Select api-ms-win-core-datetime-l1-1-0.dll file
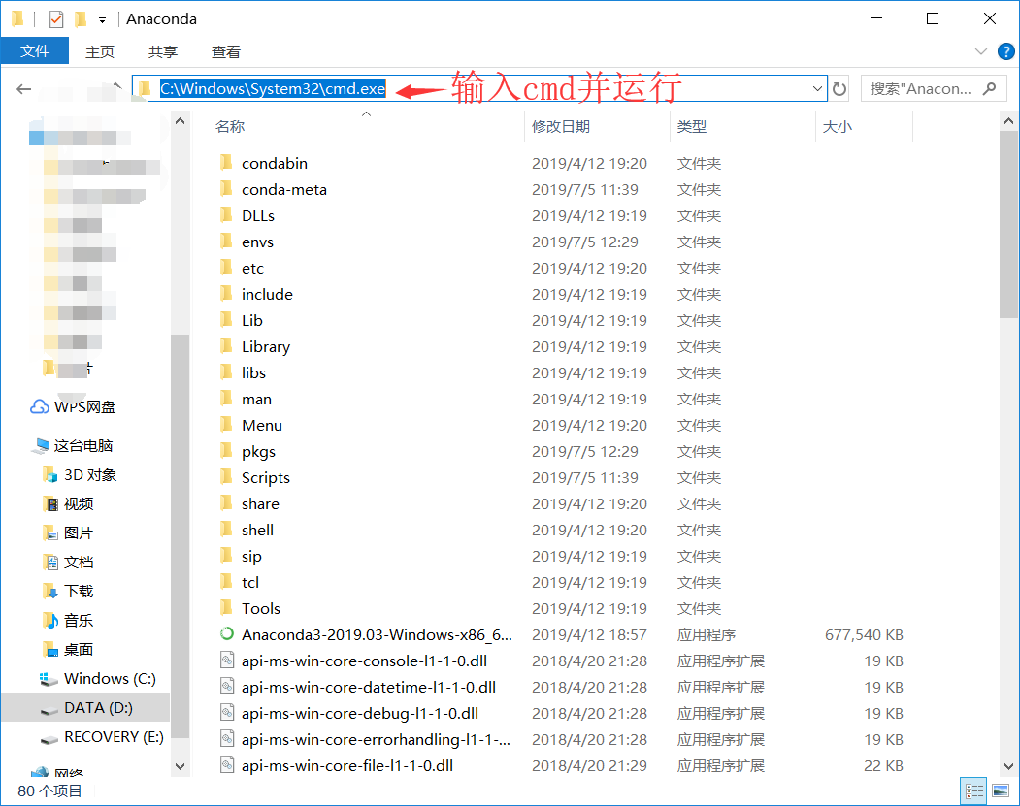The width and height of the screenshot is (1020, 806). [x=368, y=687]
